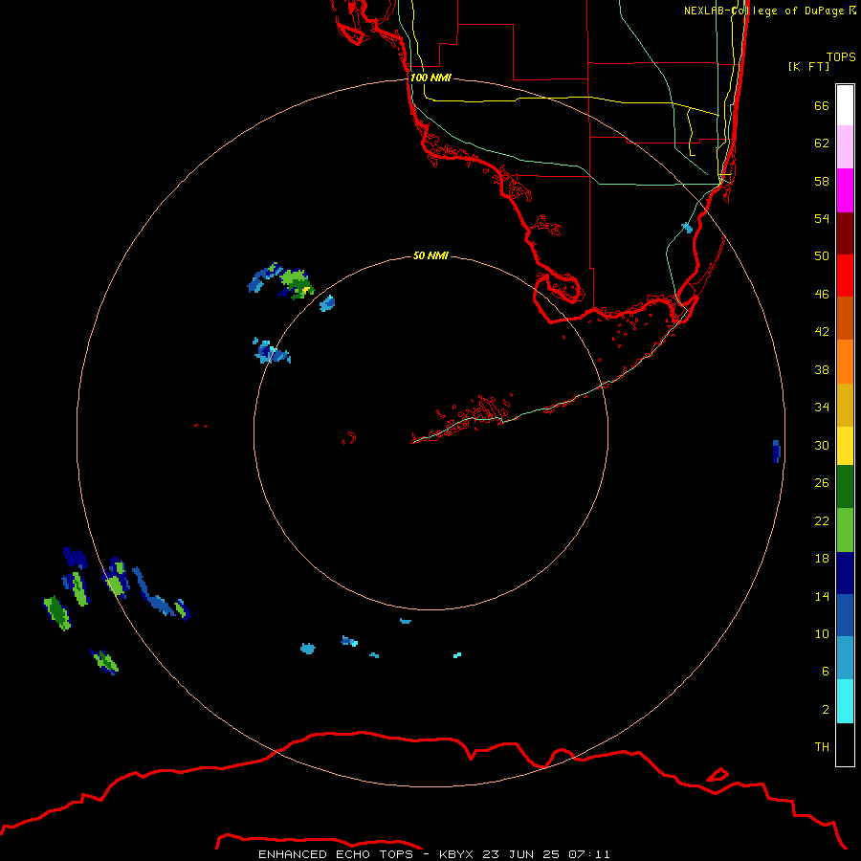Pick the magenta color band in the legend
The width and height of the screenshot is (861, 861).
pyautogui.click(x=845, y=190)
